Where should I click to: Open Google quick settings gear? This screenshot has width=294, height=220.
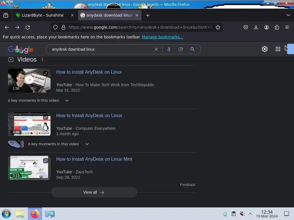264,49
